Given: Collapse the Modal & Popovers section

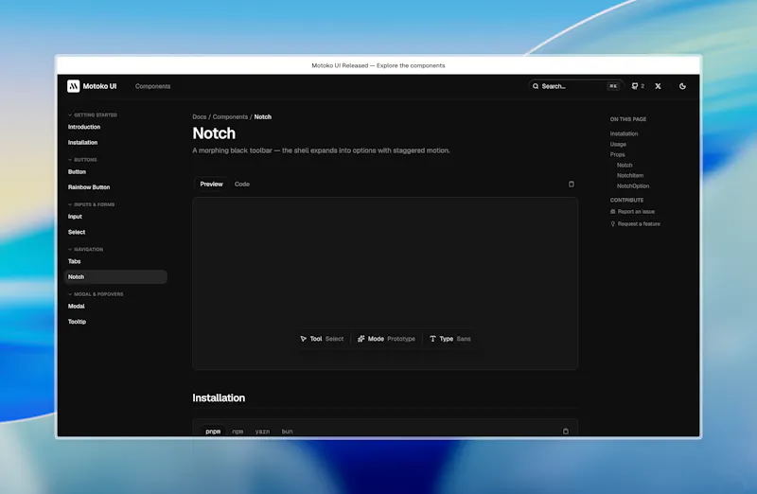Looking at the screenshot, I should click(x=96, y=294).
